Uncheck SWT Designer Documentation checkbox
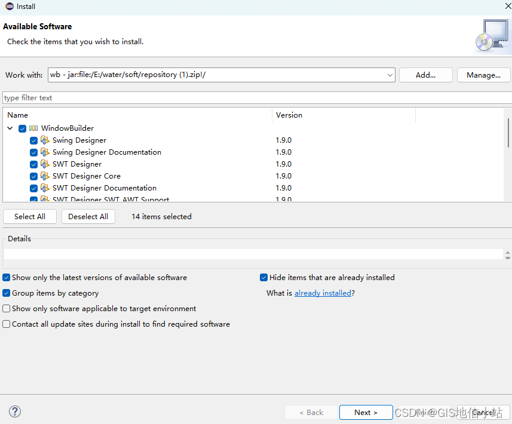 pos(33,188)
